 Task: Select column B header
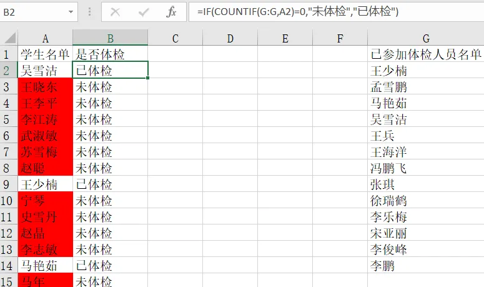tap(111, 39)
